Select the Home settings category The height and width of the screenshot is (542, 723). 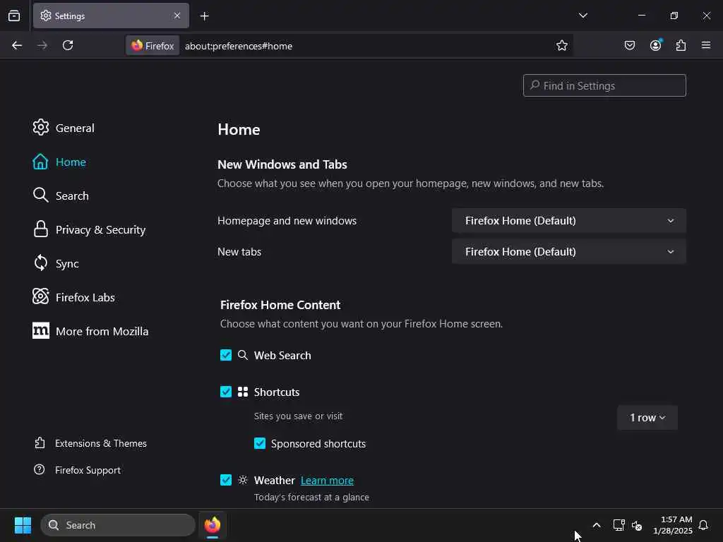click(x=59, y=162)
